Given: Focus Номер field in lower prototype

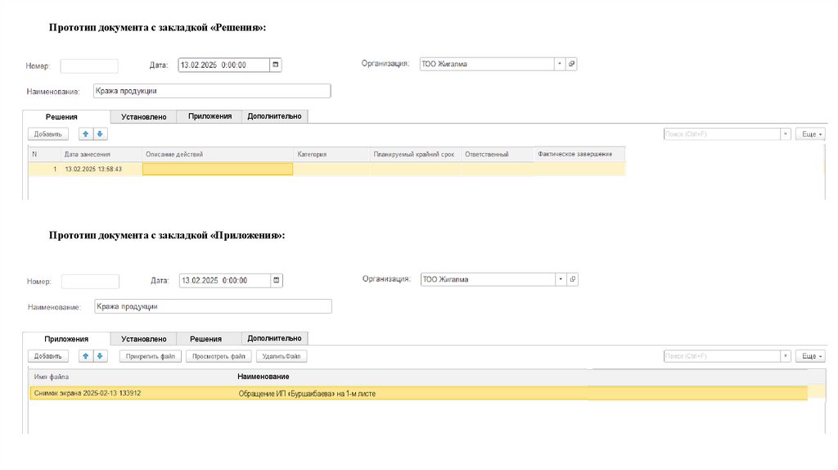Looking at the screenshot, I should (x=90, y=281).
